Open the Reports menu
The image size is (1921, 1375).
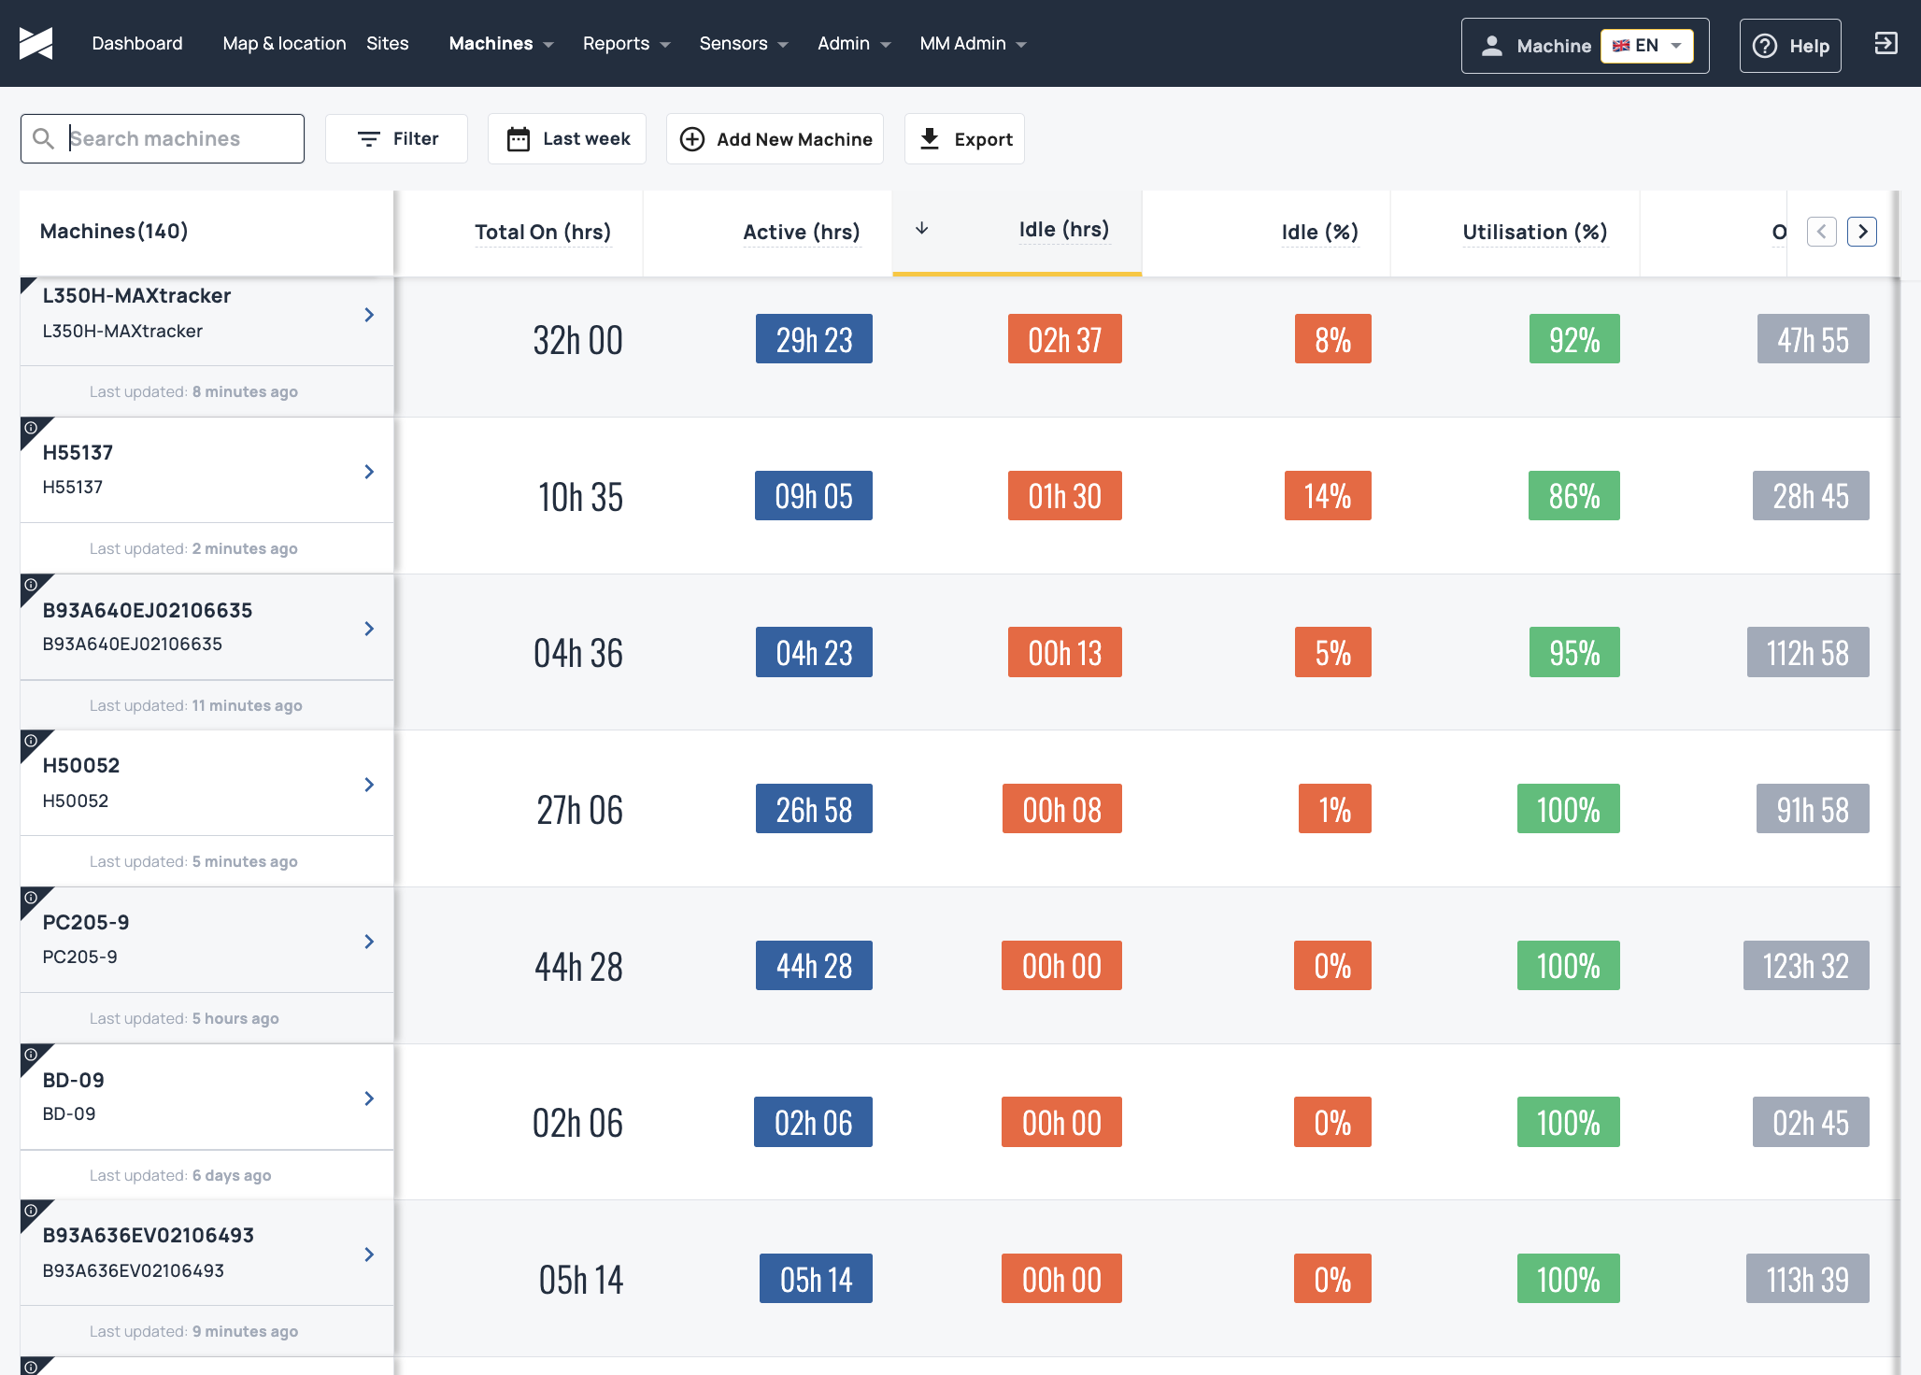coord(626,43)
